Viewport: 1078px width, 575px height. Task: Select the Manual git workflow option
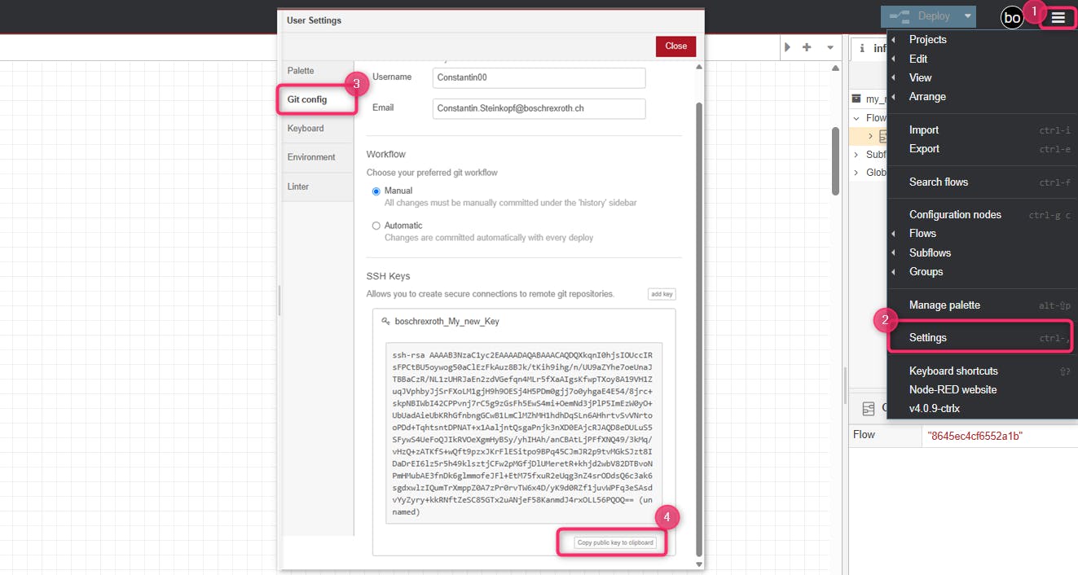[376, 191]
